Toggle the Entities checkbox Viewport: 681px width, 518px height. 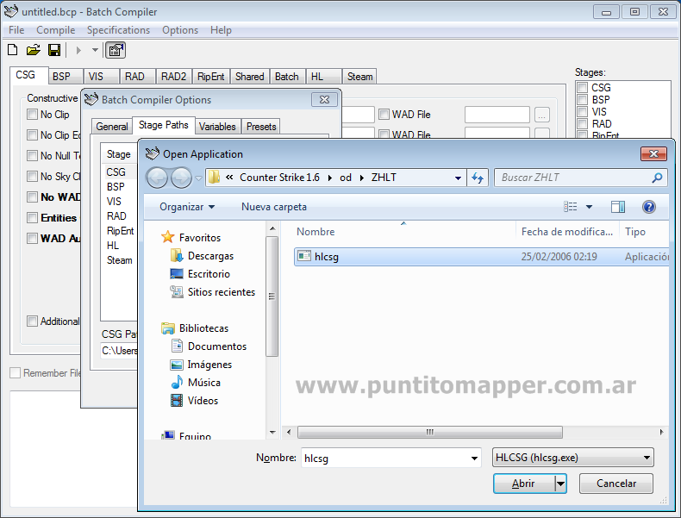pyautogui.click(x=32, y=217)
